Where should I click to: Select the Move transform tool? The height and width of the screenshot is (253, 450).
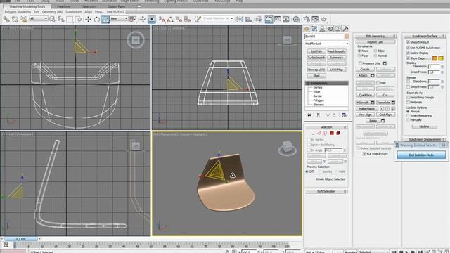tap(88, 20)
